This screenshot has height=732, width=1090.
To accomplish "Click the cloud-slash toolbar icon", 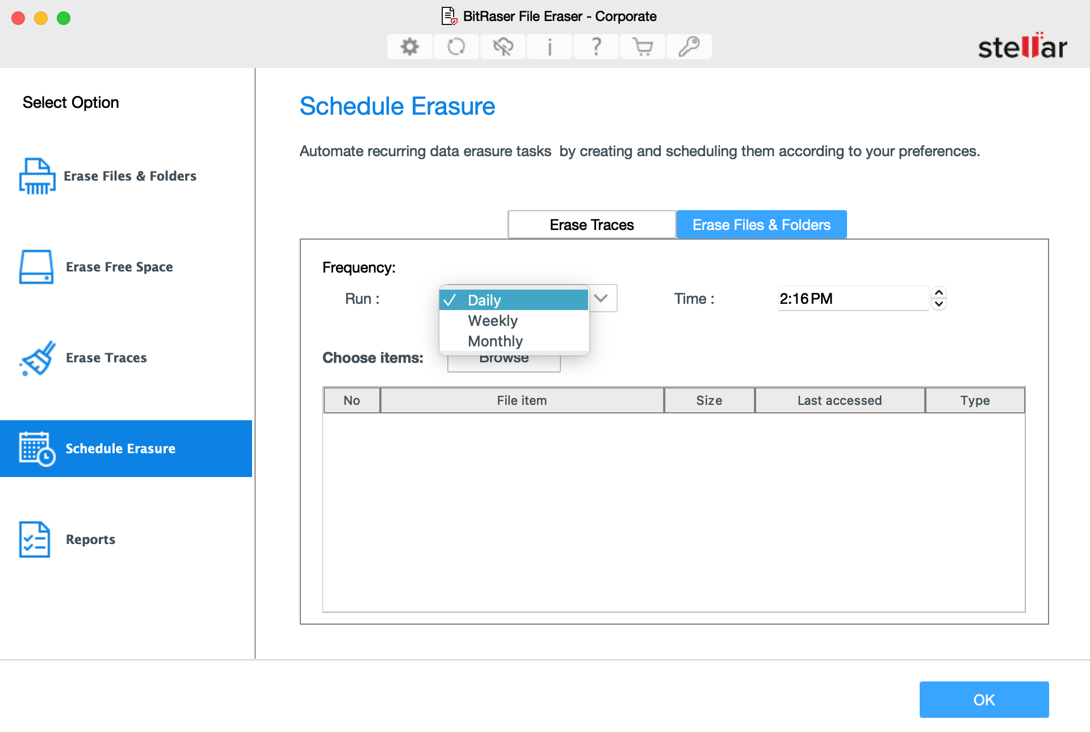I will [502, 47].
